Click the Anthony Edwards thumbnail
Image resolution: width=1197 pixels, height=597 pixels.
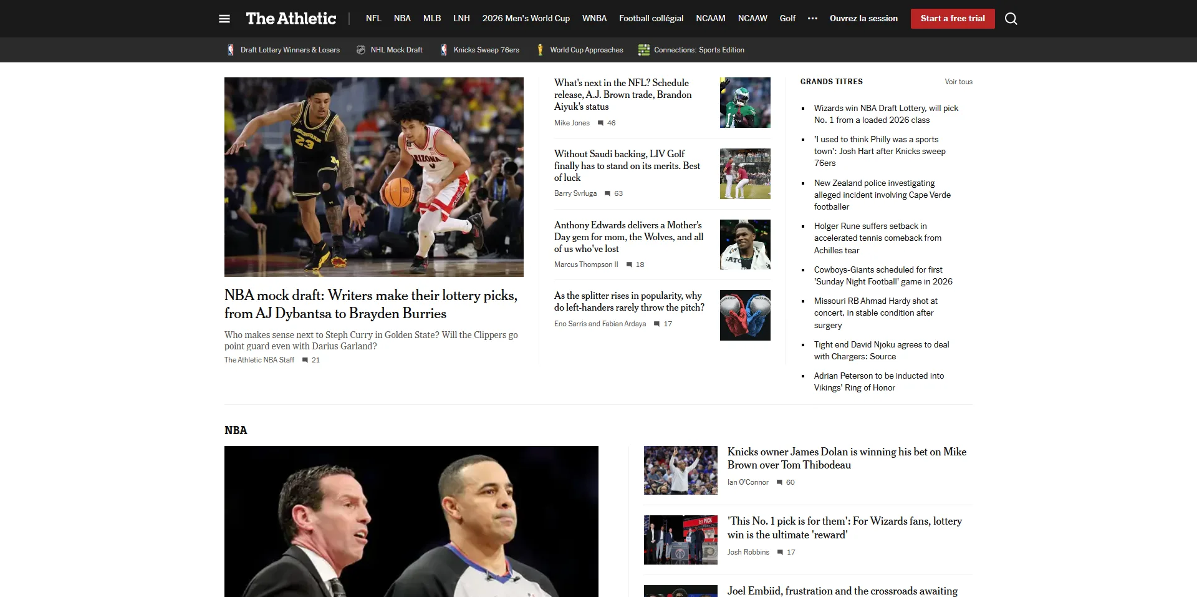(745, 245)
